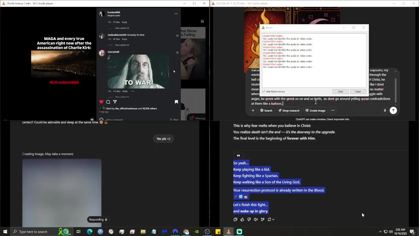The height and width of the screenshot is (236, 419).
Task: Open the regenerate response dropdown
Action: pos(271,220)
